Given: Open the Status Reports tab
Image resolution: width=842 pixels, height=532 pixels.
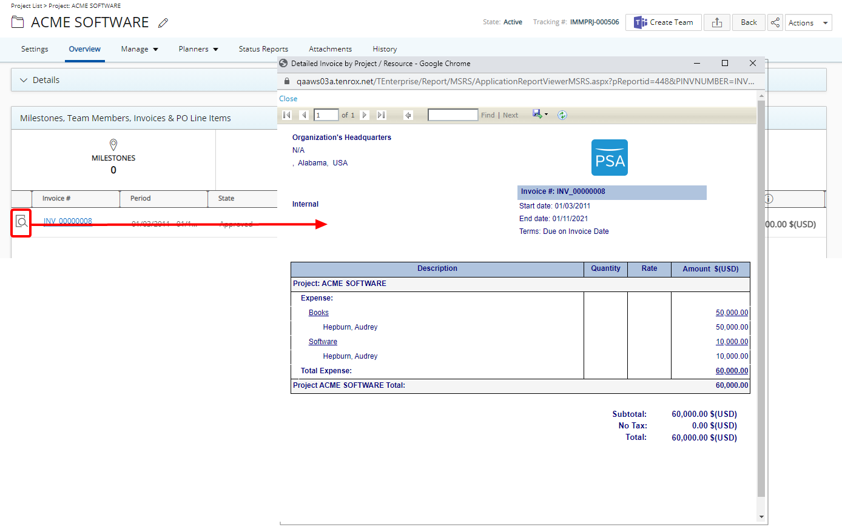Looking at the screenshot, I should [x=263, y=49].
